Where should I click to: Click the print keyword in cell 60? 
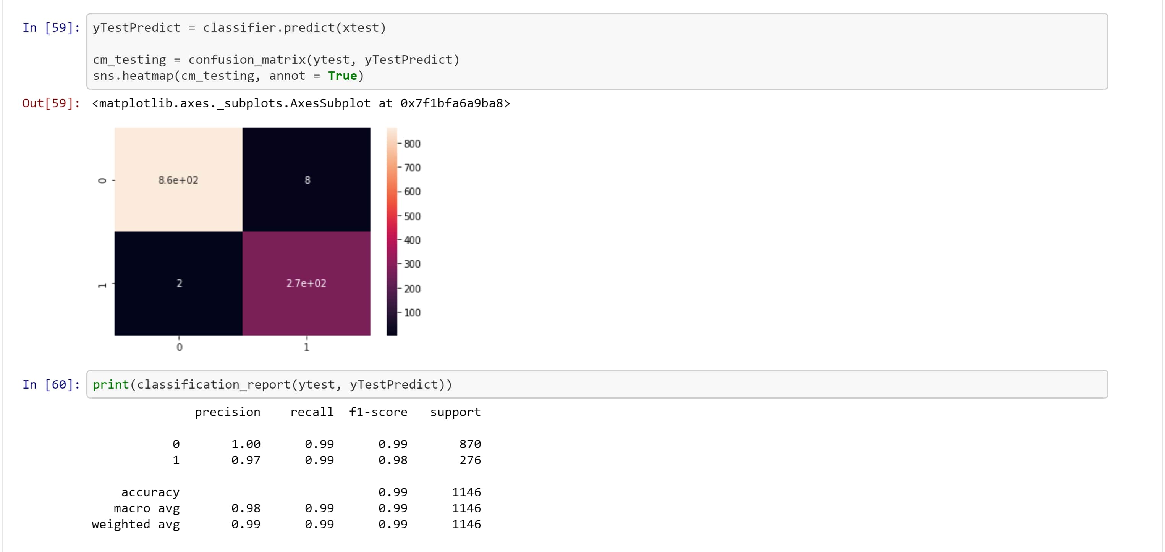click(x=111, y=384)
